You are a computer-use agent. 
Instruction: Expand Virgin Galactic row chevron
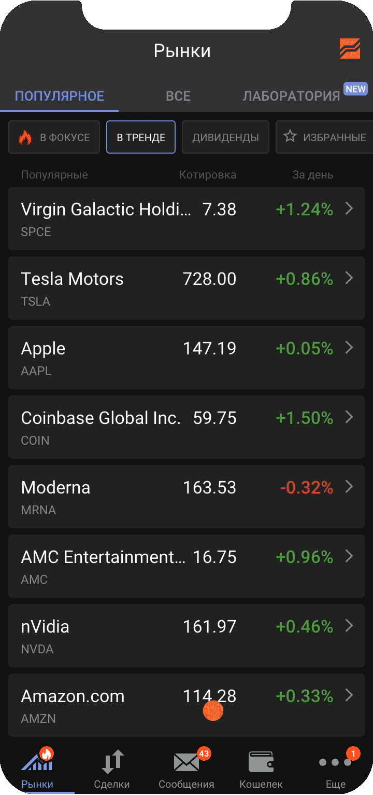point(349,209)
